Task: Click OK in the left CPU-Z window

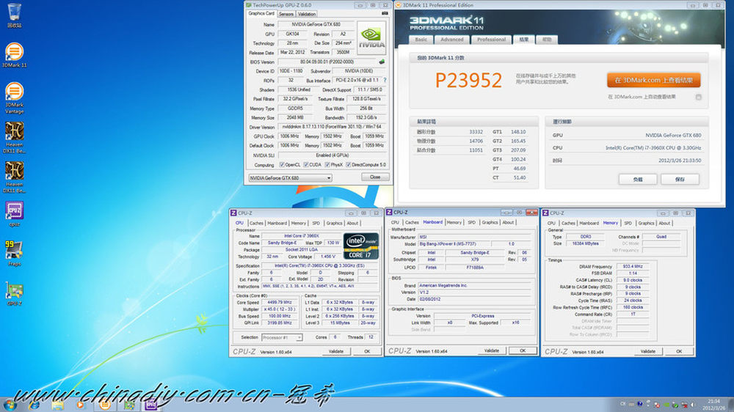Action: pyautogui.click(x=367, y=351)
